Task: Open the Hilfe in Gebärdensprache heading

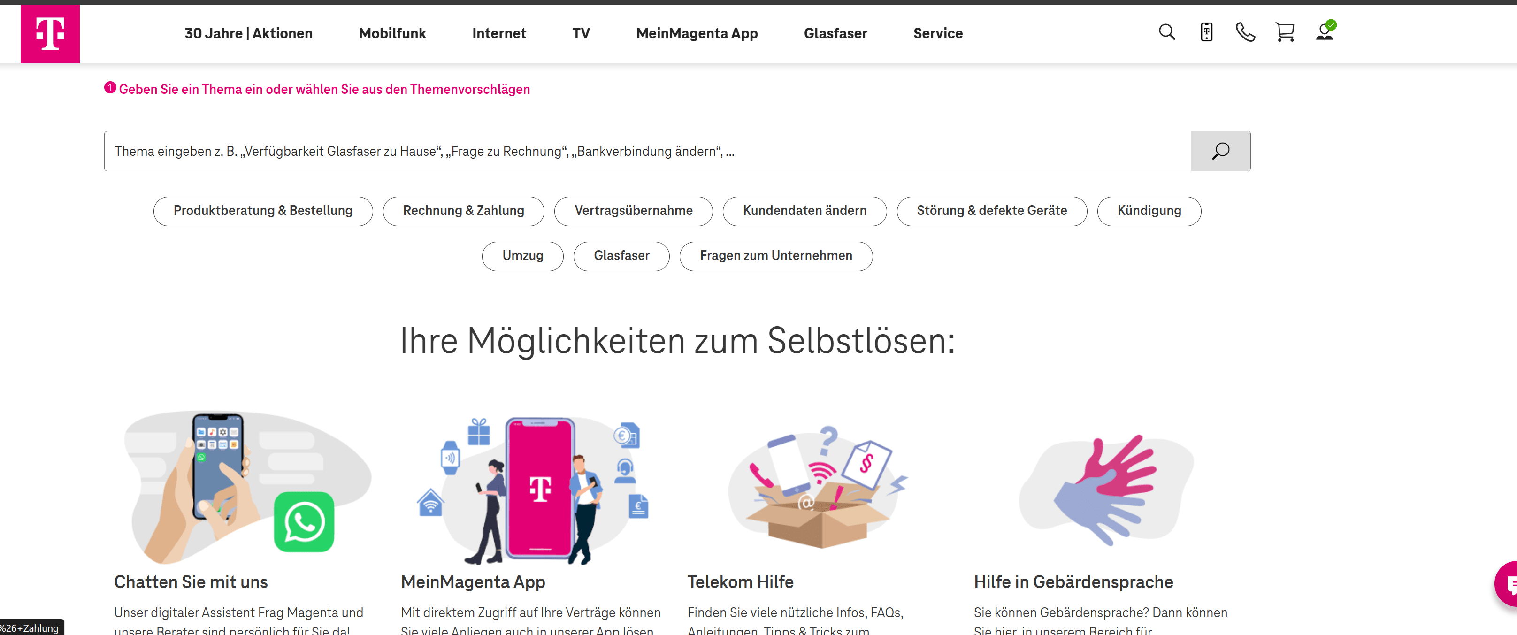Action: (1073, 582)
